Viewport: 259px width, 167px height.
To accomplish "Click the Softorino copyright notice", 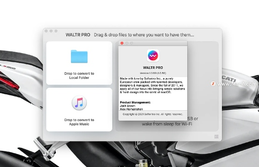I will coord(153,114).
